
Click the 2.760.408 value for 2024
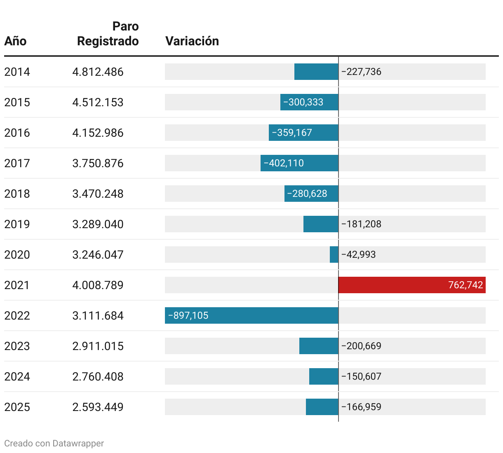[98, 376]
